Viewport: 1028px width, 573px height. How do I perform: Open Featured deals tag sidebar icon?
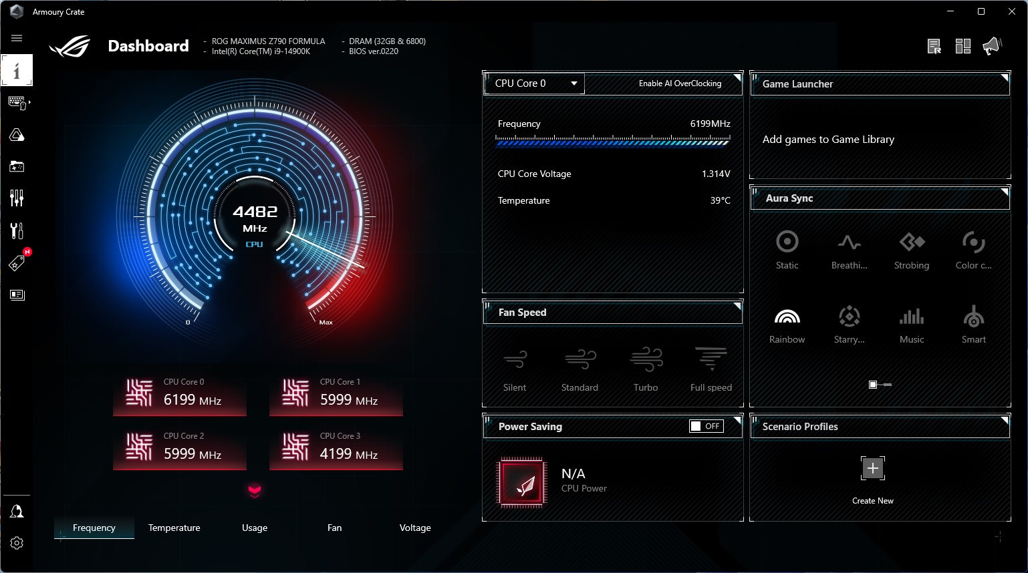pyautogui.click(x=17, y=263)
